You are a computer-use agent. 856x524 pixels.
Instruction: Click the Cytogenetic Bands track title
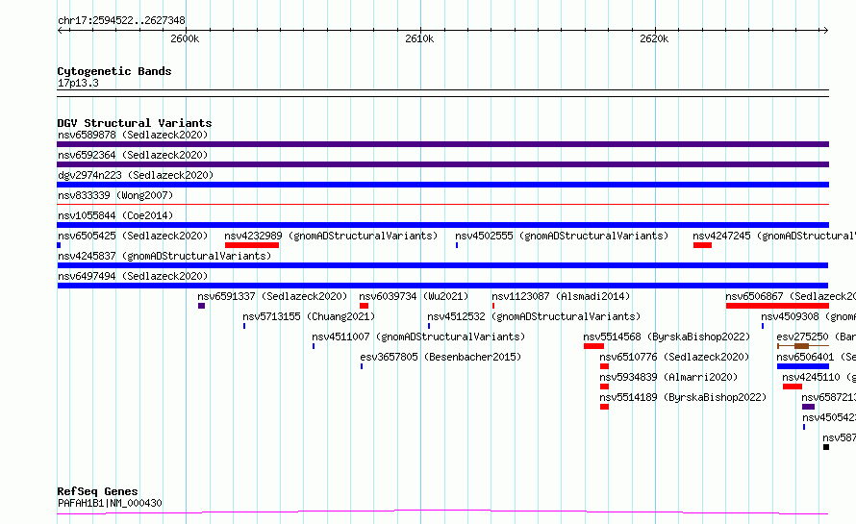click(114, 71)
